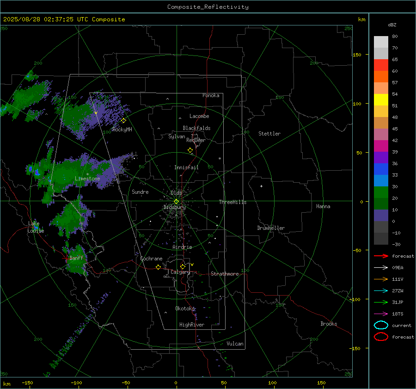Click the Calgary city label
Screen dimensions: 416x389
180,272
